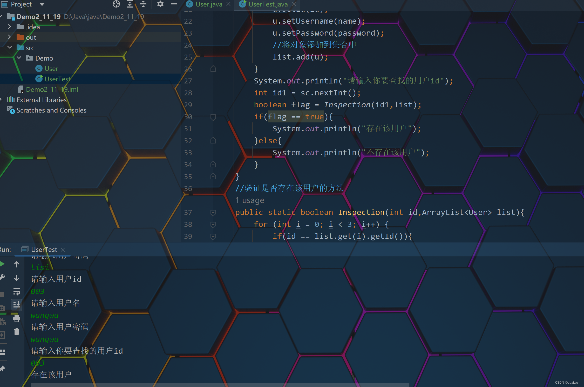Click the Restore Layout icon in run panel
This screenshot has width=584, height=387.
click(2, 352)
